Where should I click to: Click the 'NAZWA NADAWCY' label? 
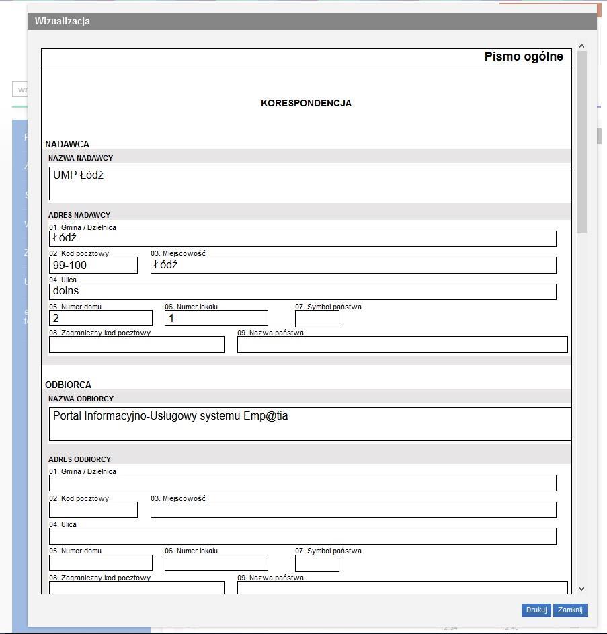point(81,158)
